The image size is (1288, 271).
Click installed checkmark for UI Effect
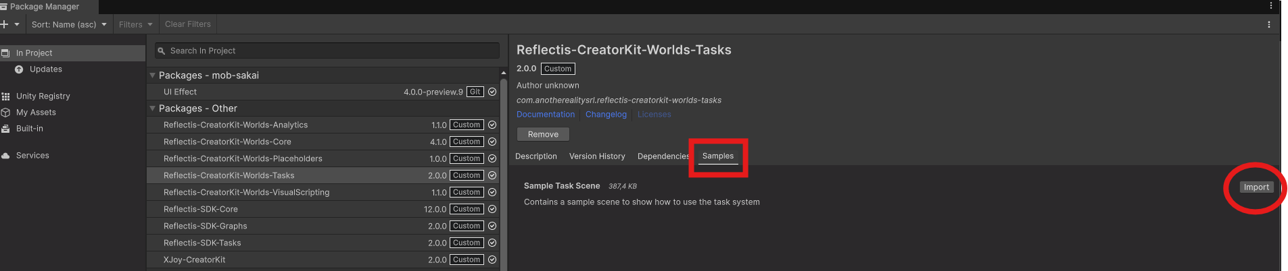492,92
